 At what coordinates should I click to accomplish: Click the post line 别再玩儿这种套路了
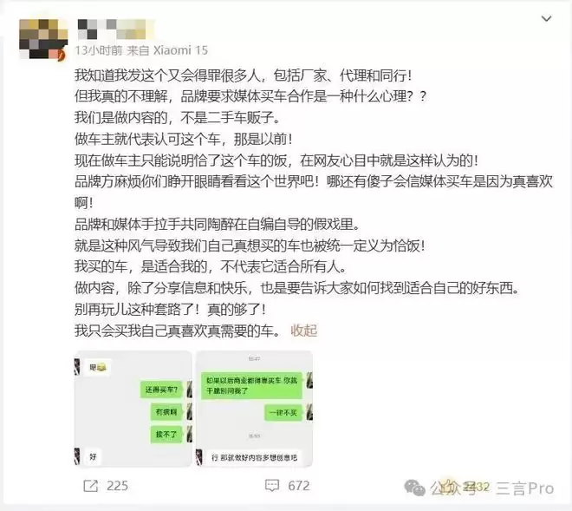(x=171, y=310)
